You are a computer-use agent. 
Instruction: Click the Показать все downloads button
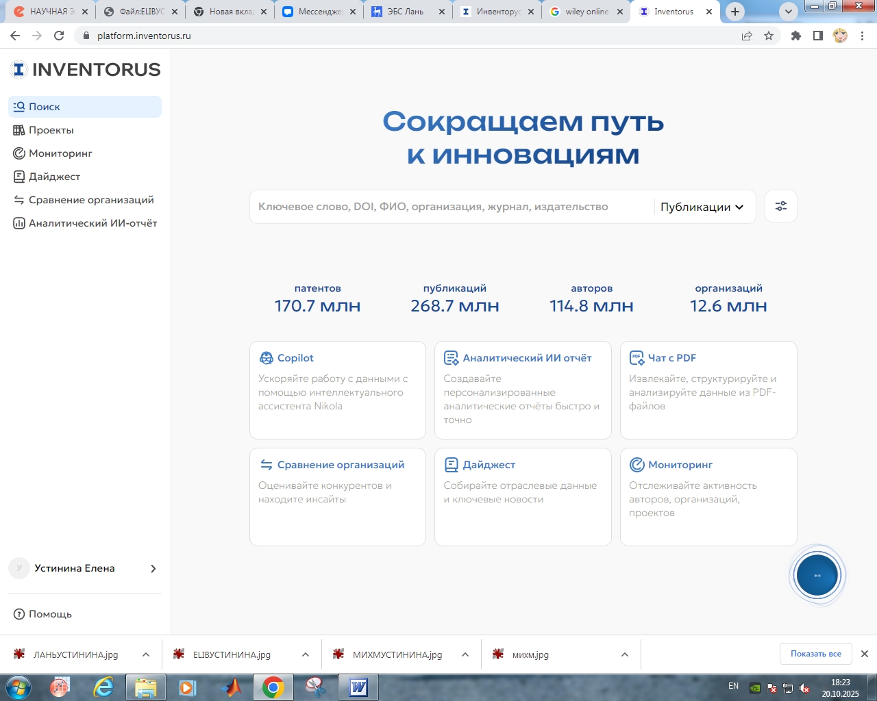[x=815, y=654]
